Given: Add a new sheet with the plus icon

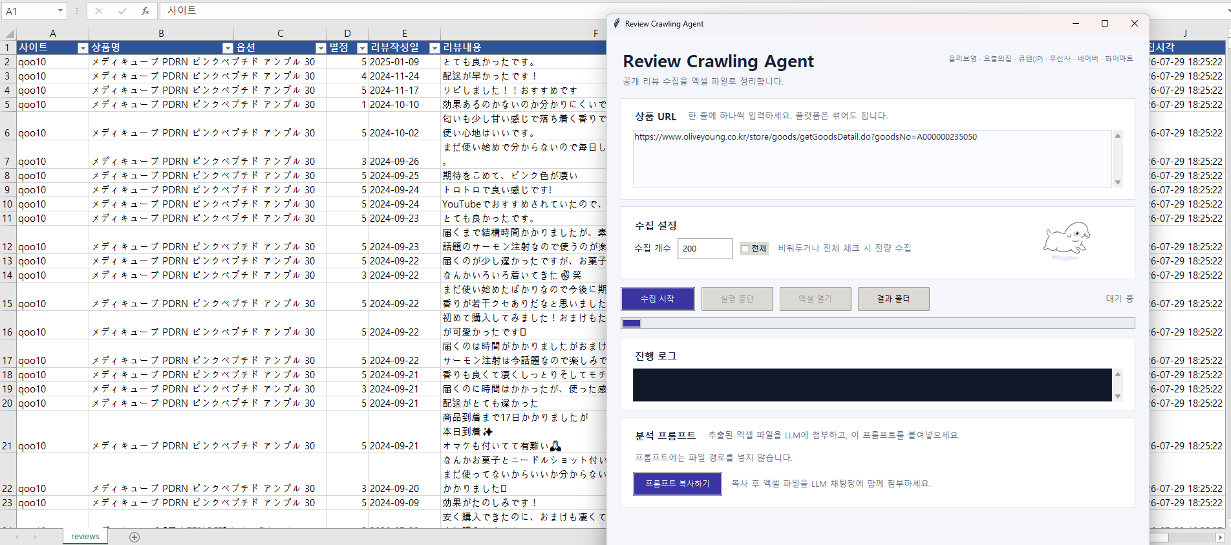Looking at the screenshot, I should (x=134, y=537).
